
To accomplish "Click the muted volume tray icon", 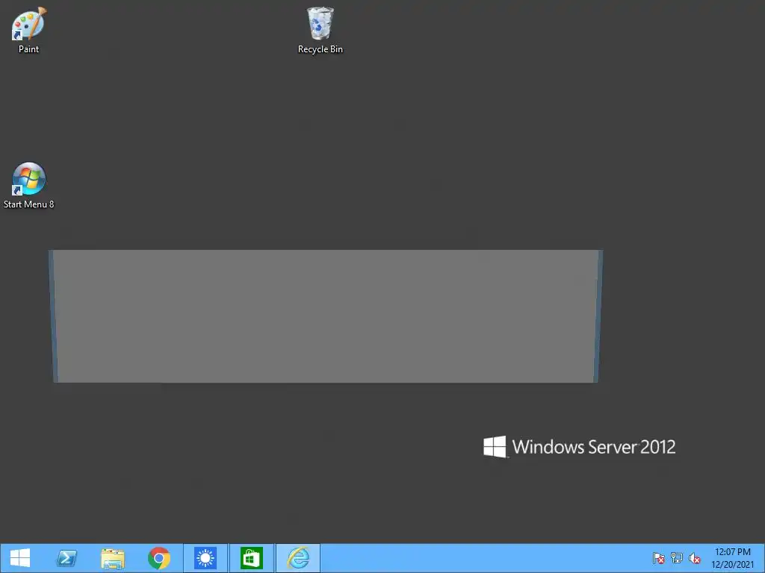I will (x=695, y=558).
